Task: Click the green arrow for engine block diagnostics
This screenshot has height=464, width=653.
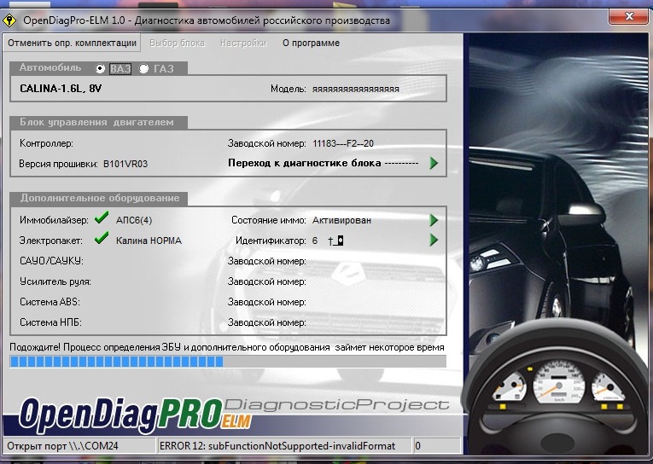Action: [x=434, y=163]
